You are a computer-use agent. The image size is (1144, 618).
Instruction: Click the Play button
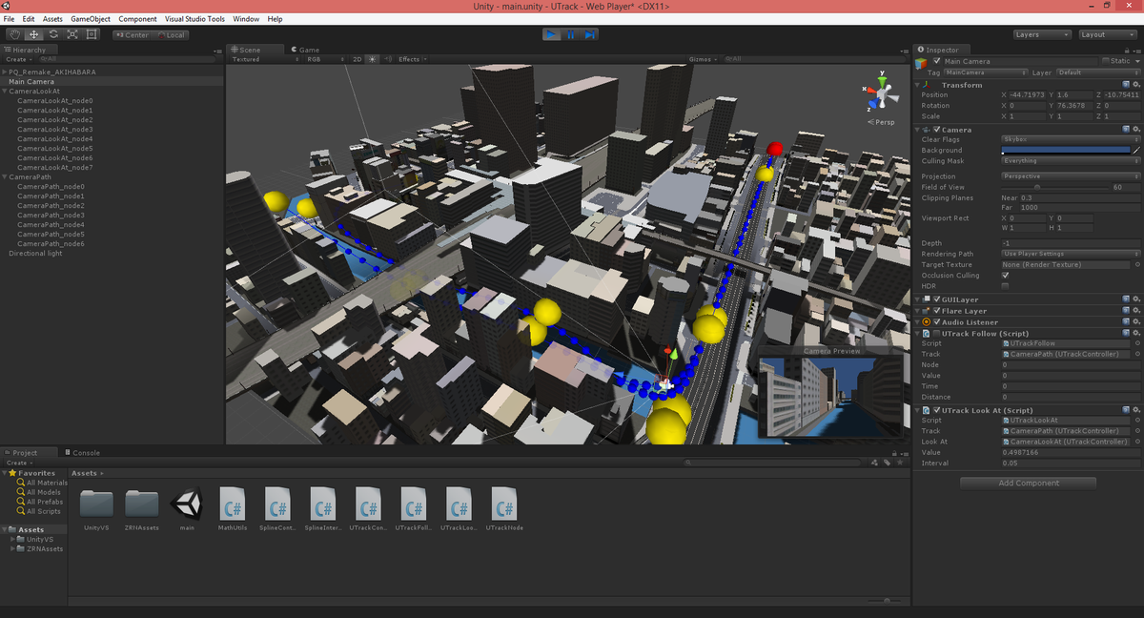click(x=551, y=34)
